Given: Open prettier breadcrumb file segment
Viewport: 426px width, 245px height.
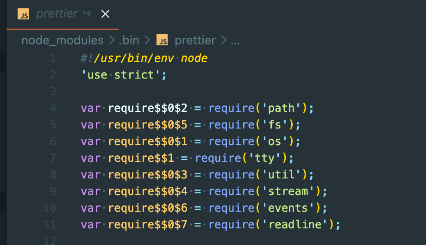Looking at the screenshot, I should pos(195,41).
